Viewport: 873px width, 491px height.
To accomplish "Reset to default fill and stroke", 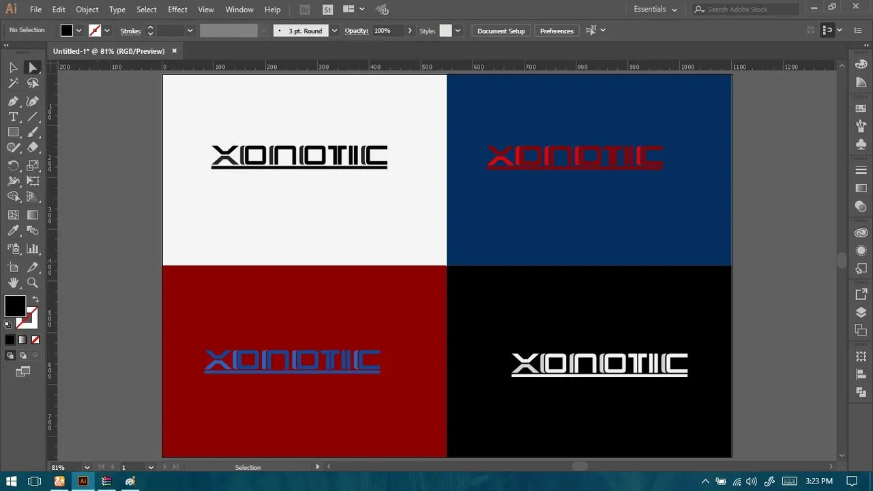I will tap(8, 325).
